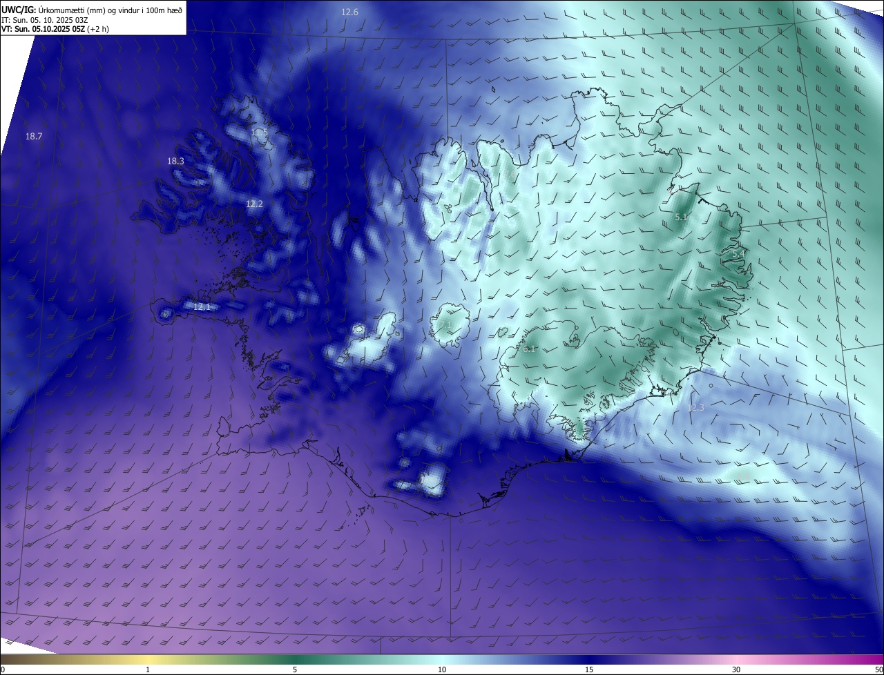The image size is (884, 675).
Task: Click the 6.1 value on the glacier
Action: click(x=530, y=349)
